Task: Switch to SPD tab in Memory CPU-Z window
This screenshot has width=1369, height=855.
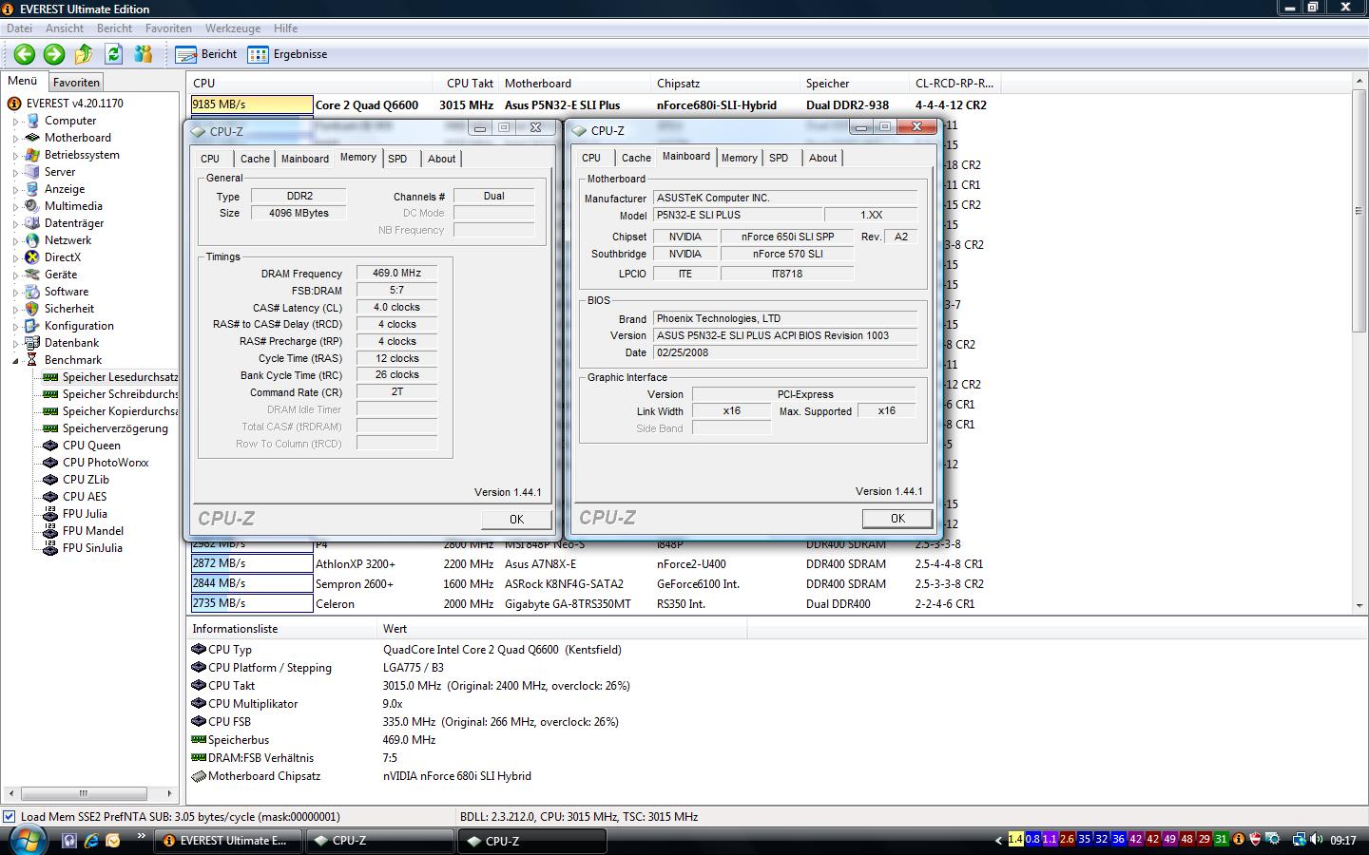Action: 397,159
